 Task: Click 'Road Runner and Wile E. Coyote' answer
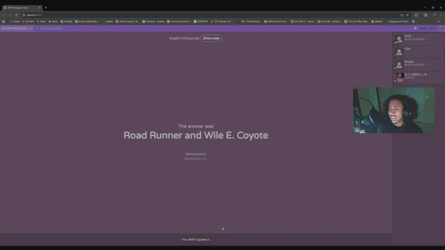pos(196,135)
